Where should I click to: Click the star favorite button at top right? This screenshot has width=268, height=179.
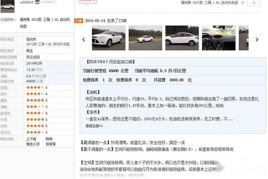tap(254, 3)
